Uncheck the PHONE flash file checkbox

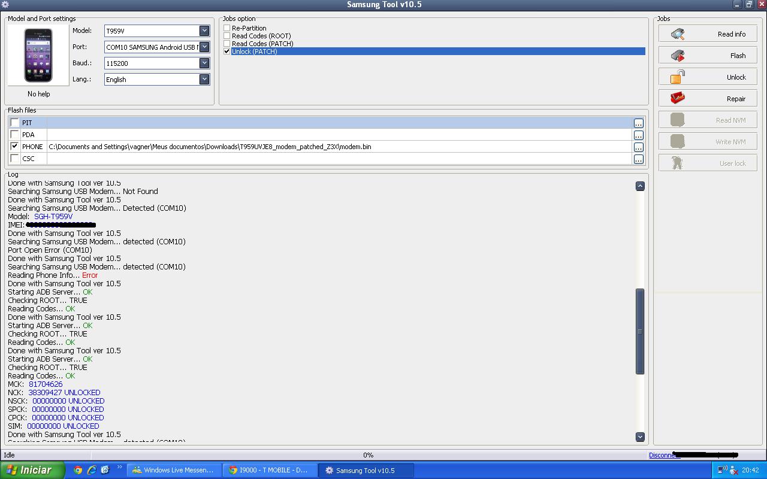tap(15, 146)
